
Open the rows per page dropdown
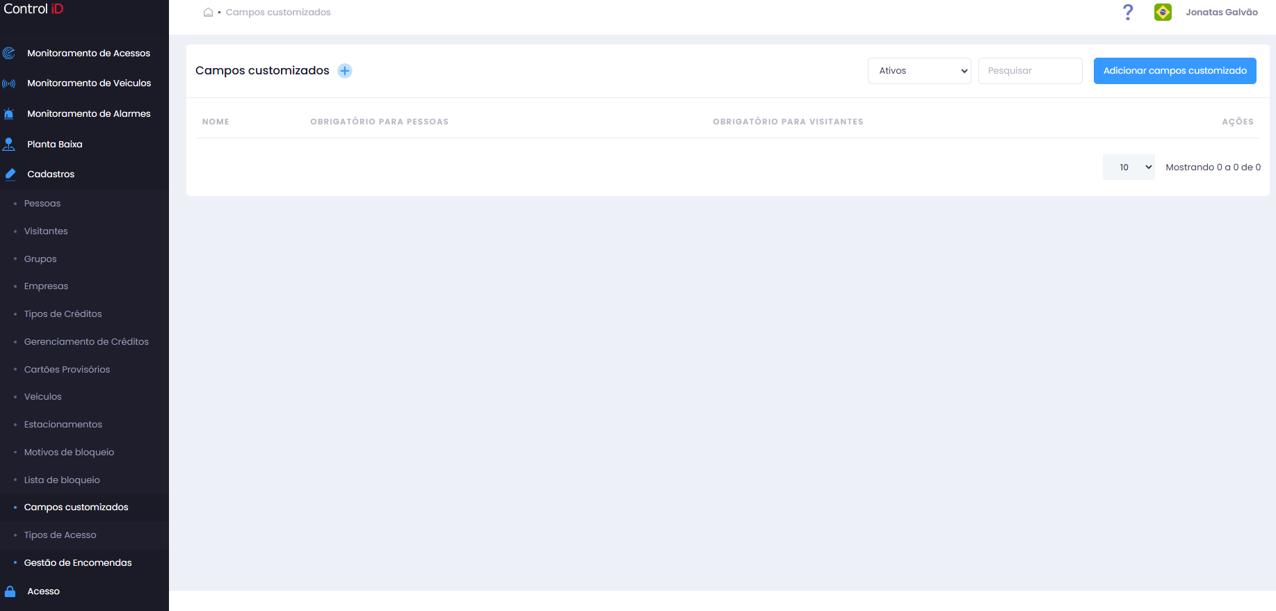tap(1129, 167)
